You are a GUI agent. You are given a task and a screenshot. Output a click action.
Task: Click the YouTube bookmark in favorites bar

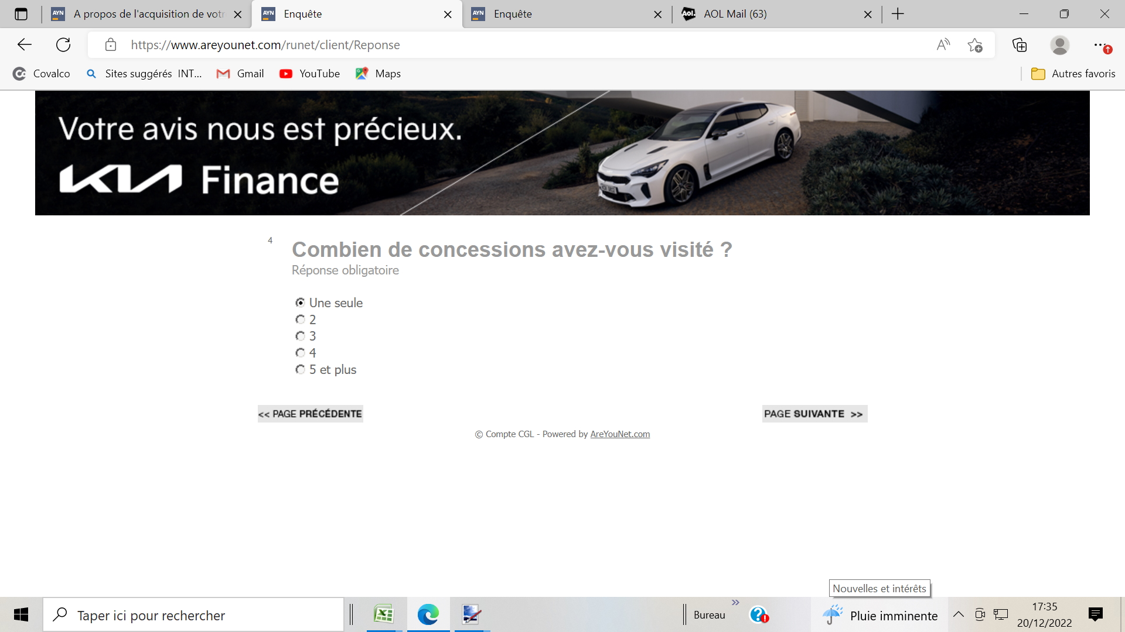(x=310, y=74)
